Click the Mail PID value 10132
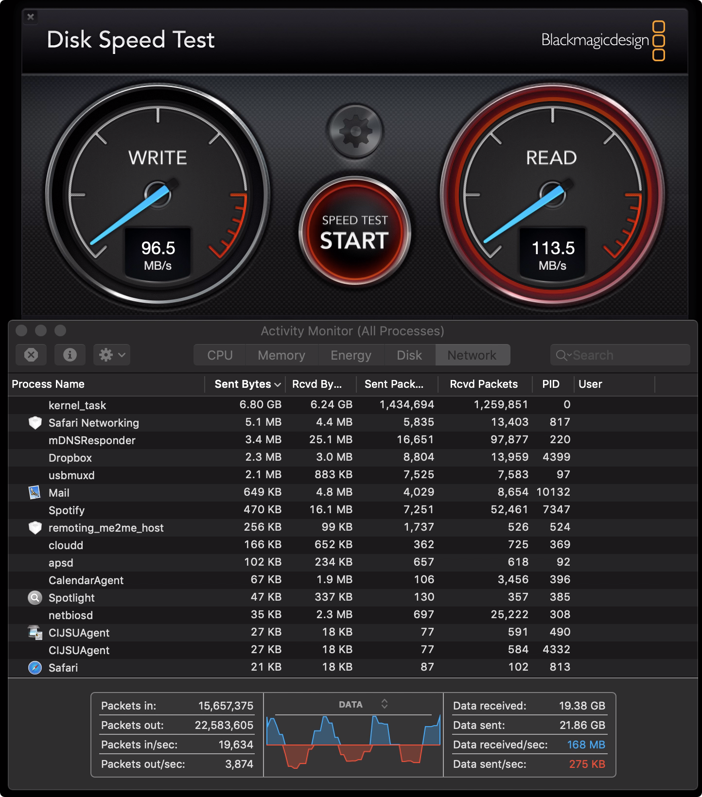This screenshot has height=797, width=702. 553,492
